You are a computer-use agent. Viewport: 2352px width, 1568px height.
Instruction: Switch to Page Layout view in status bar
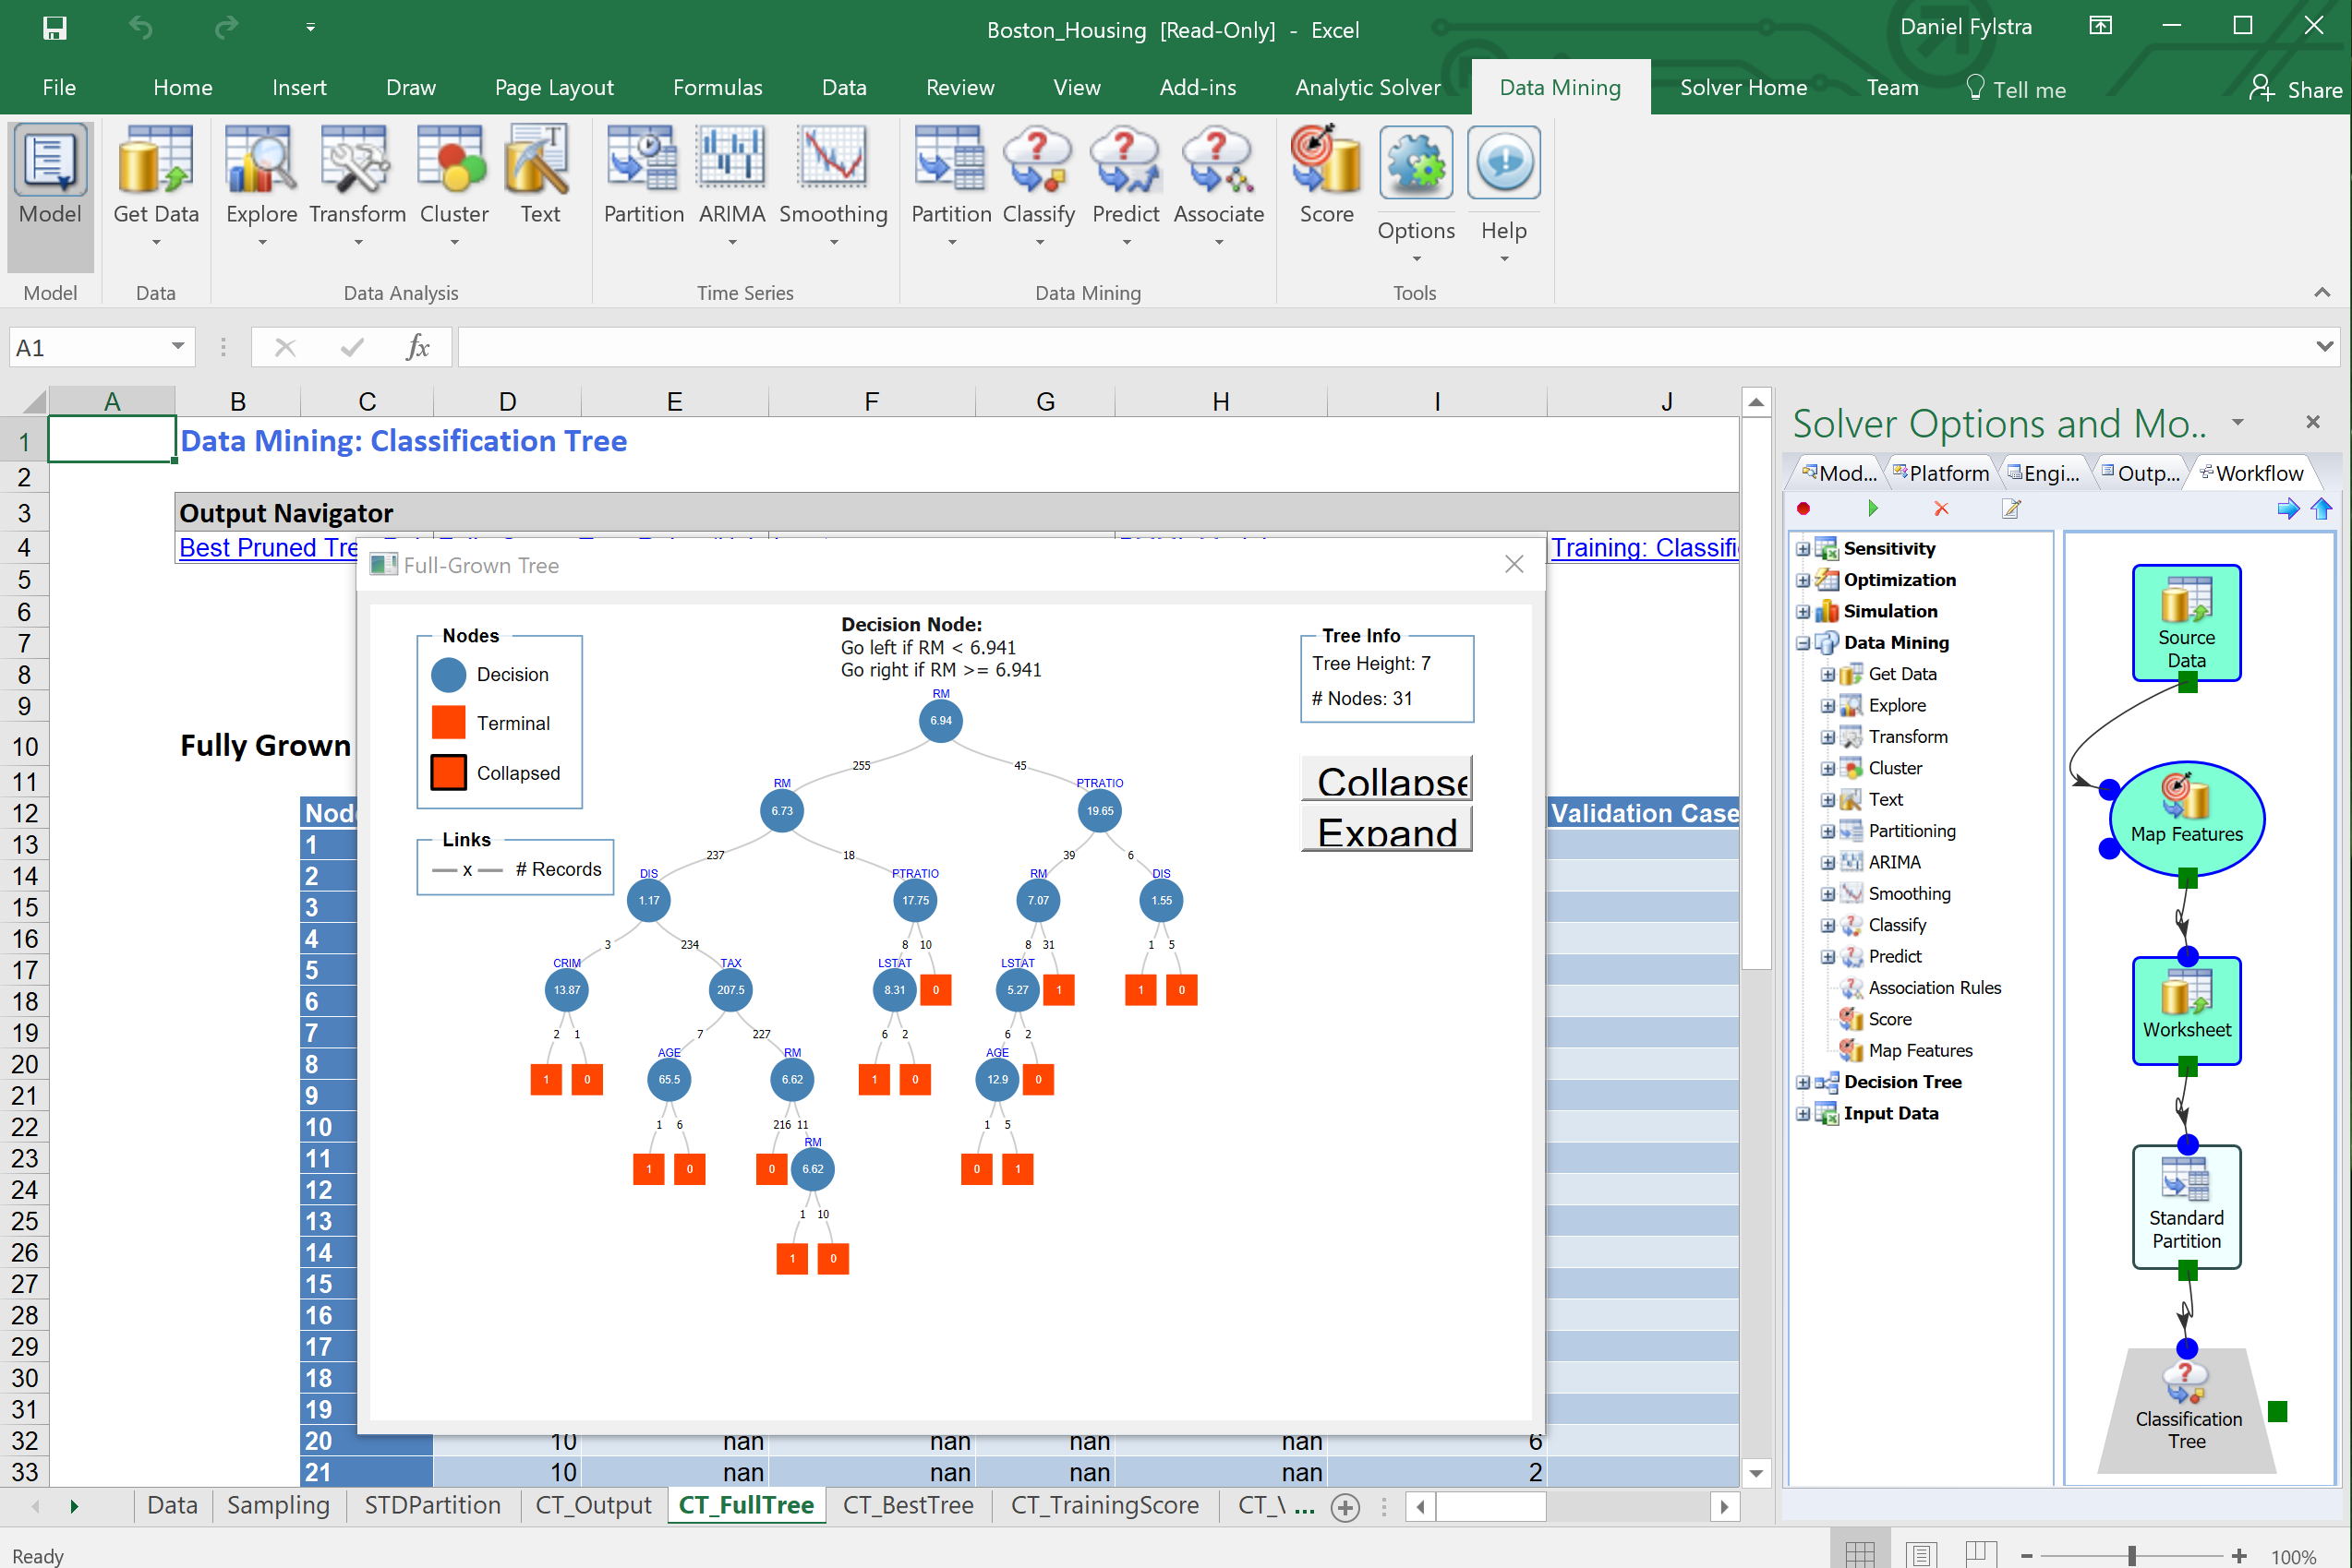coord(1921,1555)
